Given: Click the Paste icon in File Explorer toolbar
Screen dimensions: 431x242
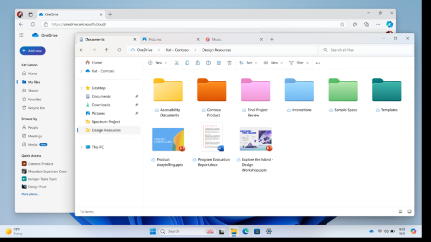Looking at the screenshot, I should 198,63.
